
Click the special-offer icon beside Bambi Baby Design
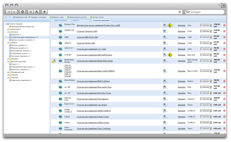click(54, 61)
